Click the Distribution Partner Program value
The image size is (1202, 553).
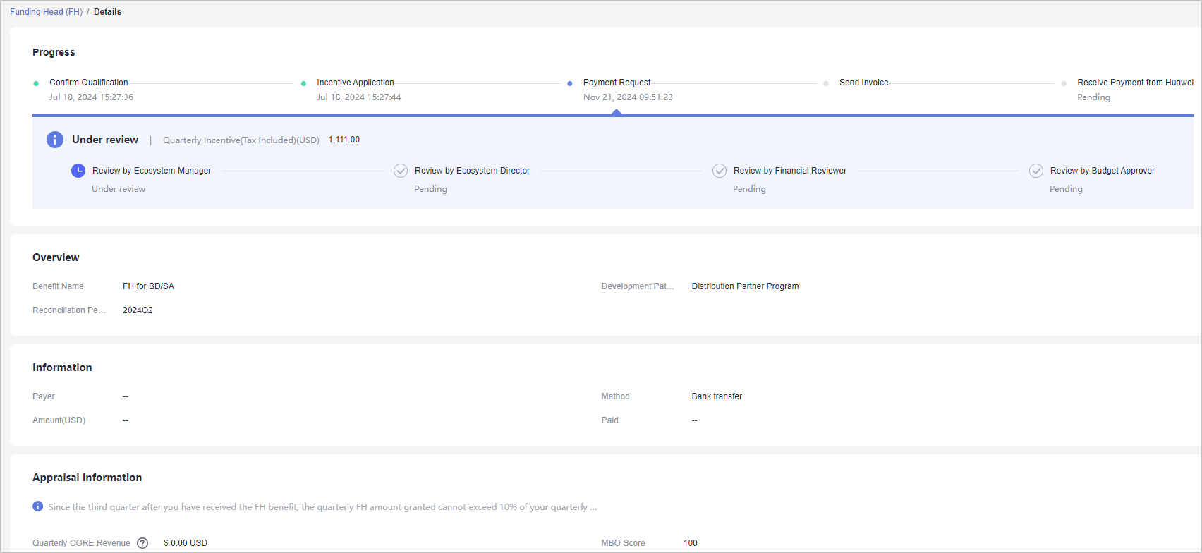745,286
